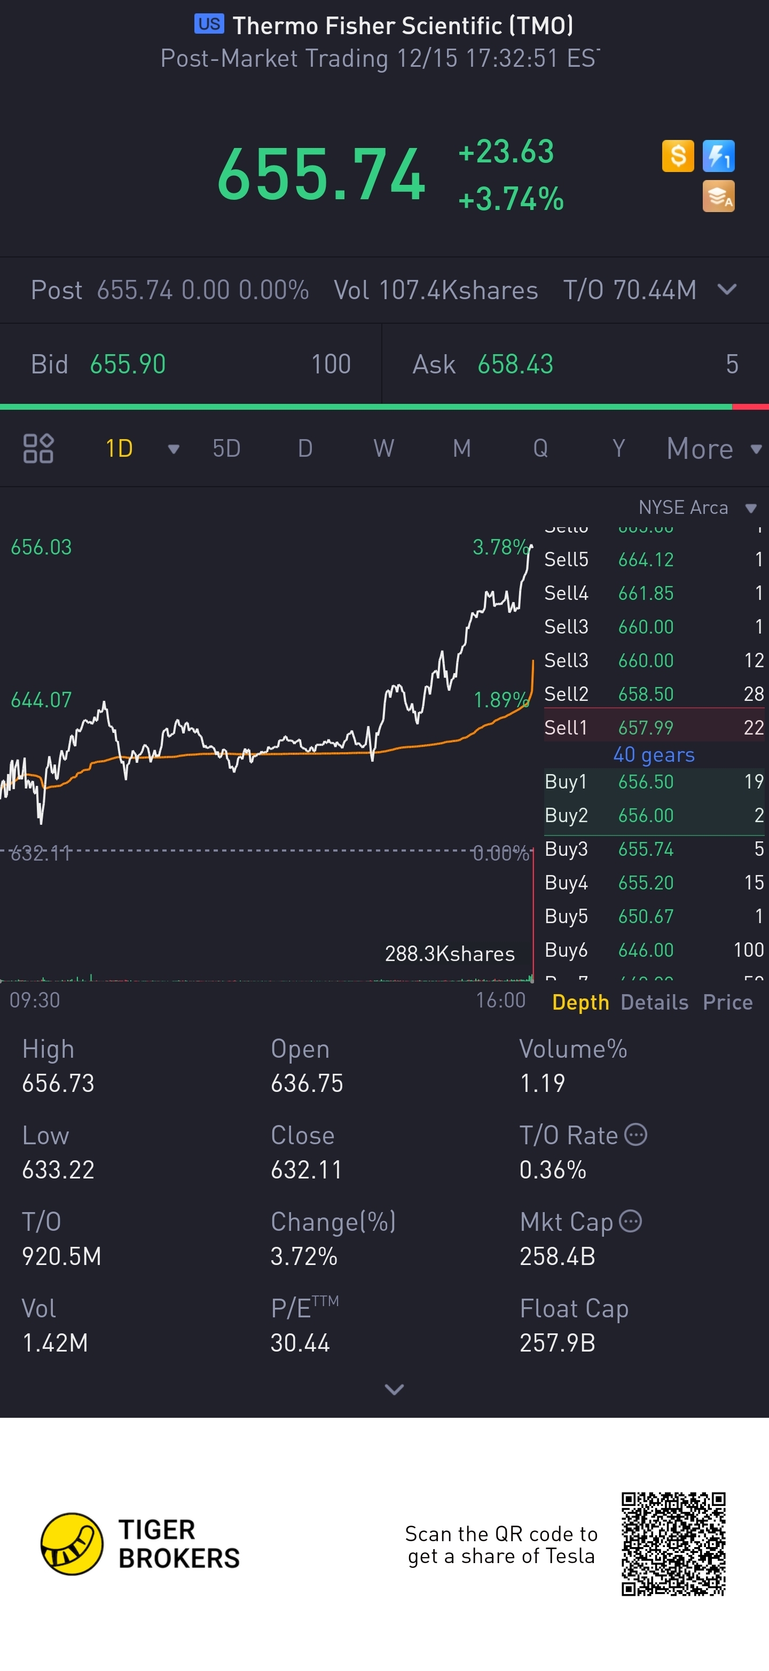The height and width of the screenshot is (1671, 769).
Task: Open the chart layout grid icon
Action: [x=38, y=448]
